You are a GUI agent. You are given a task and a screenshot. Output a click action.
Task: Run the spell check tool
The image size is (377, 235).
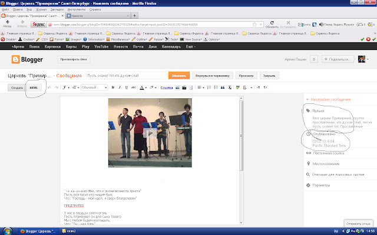(x=238, y=88)
